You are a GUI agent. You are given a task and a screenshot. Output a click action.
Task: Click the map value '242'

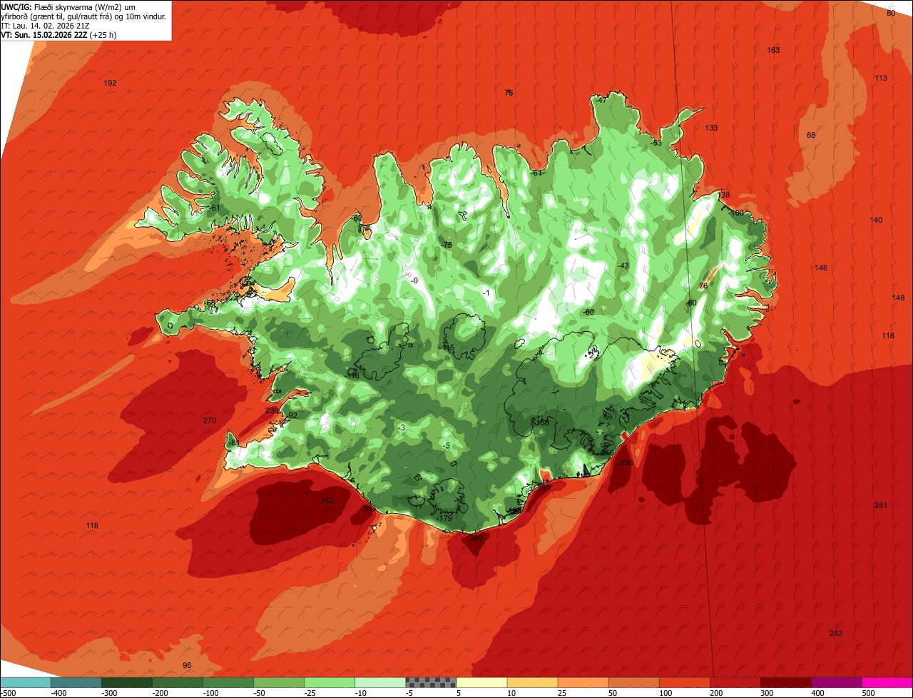[x=836, y=633]
